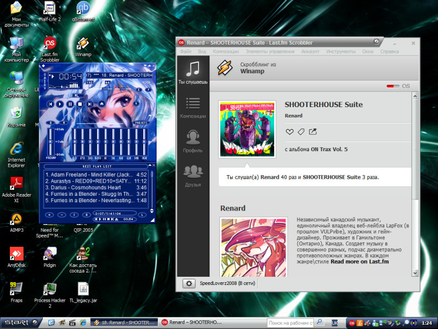
Task: Click Read more on Last.fm link
Action: click(x=359, y=262)
